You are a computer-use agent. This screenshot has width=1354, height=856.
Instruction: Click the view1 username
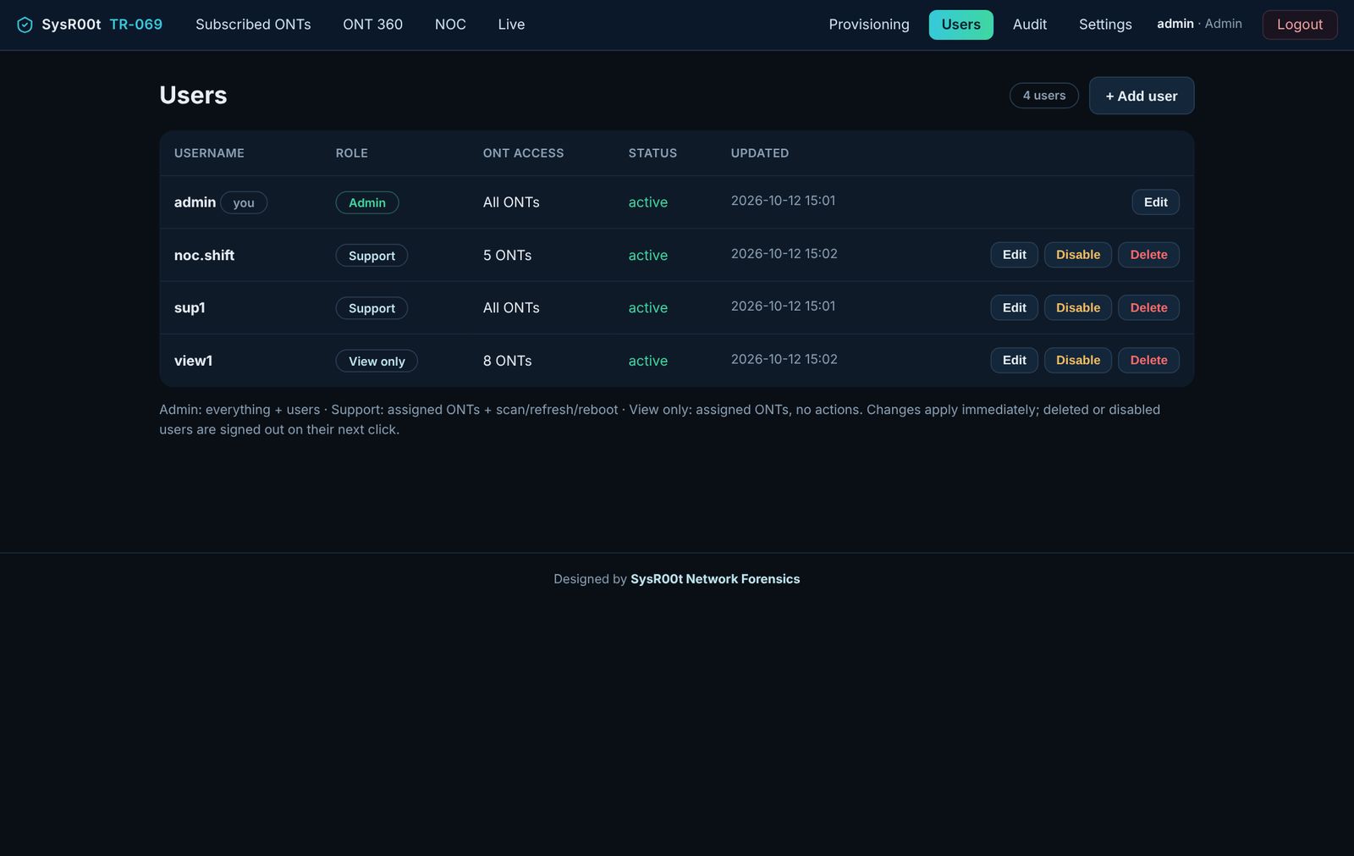point(193,361)
